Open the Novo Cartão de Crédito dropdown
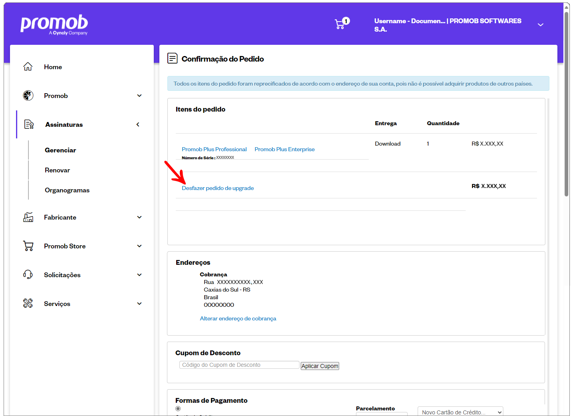 coord(460,412)
